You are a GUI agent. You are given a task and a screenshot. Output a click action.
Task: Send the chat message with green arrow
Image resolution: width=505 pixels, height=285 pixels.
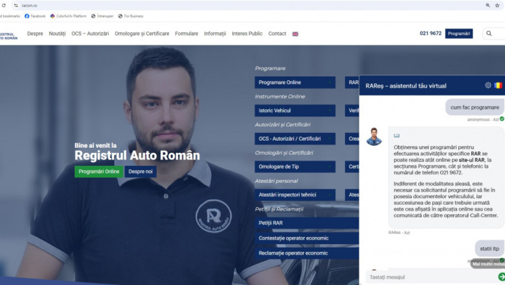[502, 276]
